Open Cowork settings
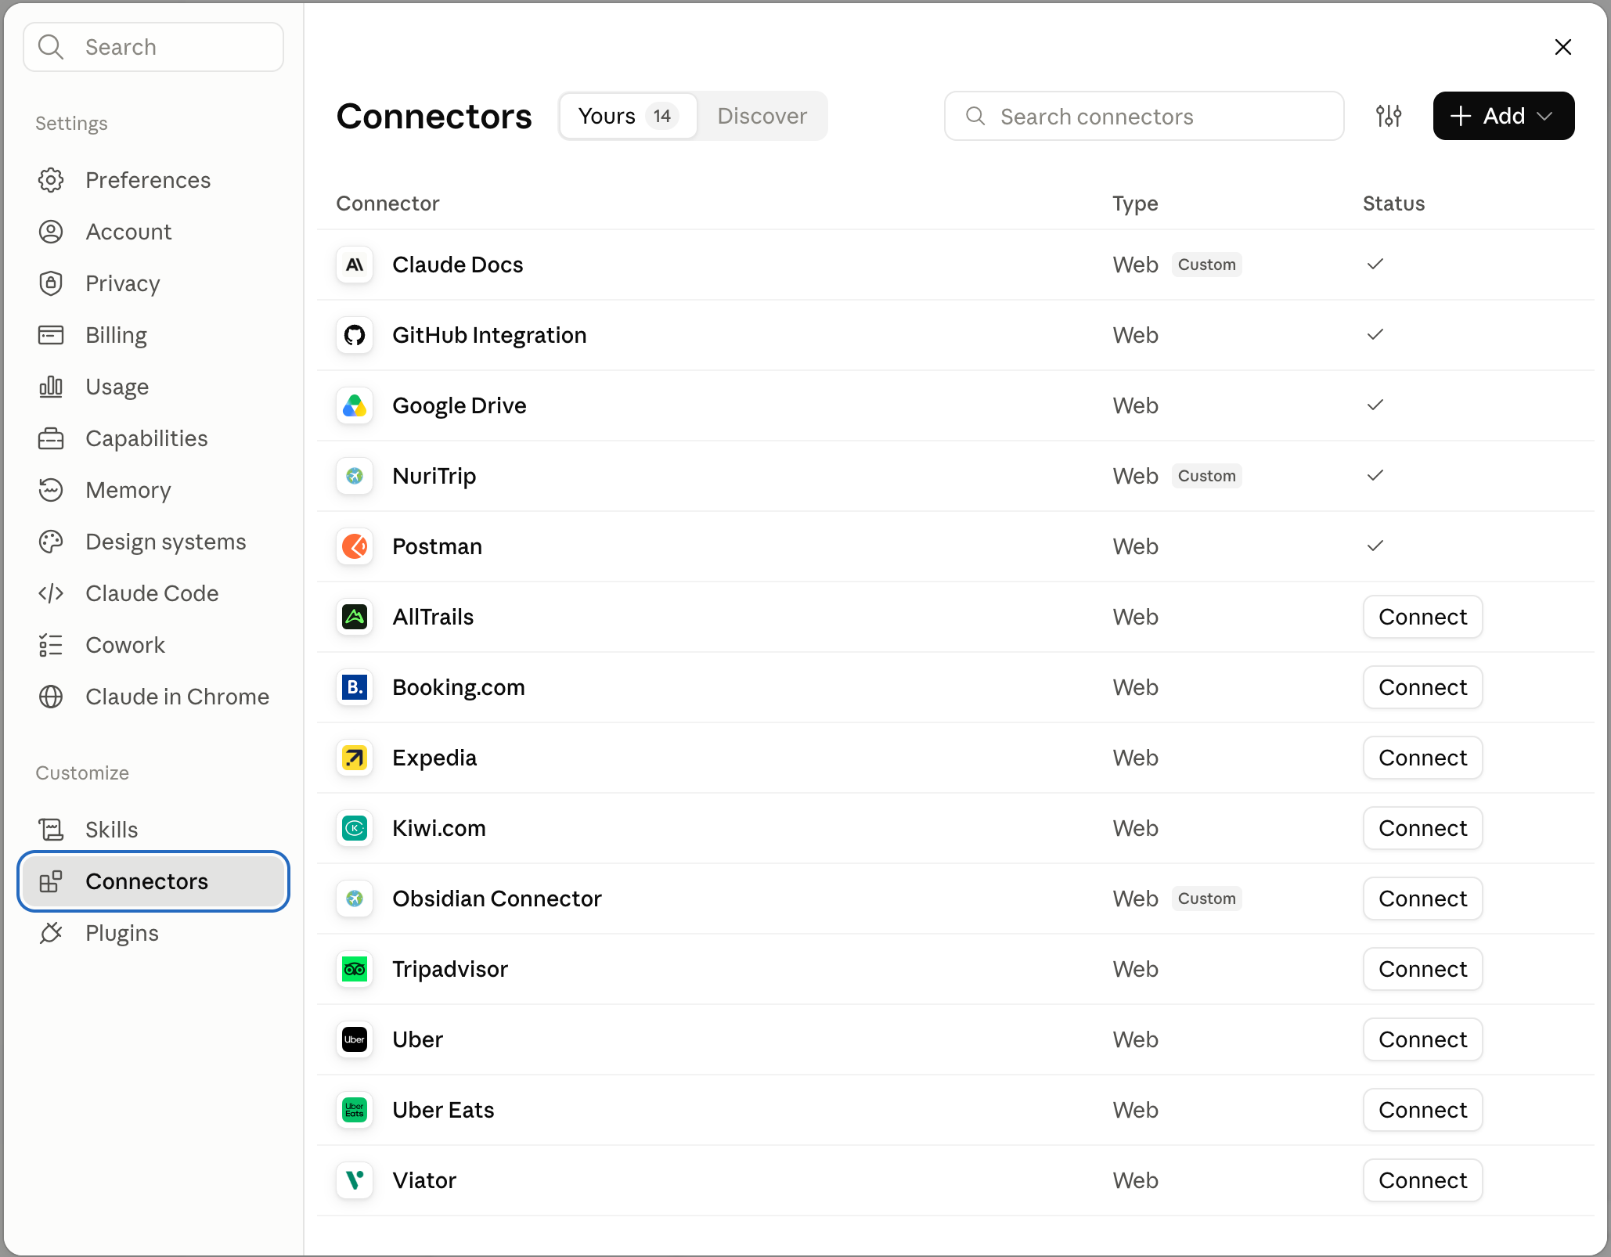1611x1257 pixels. tap(153, 645)
